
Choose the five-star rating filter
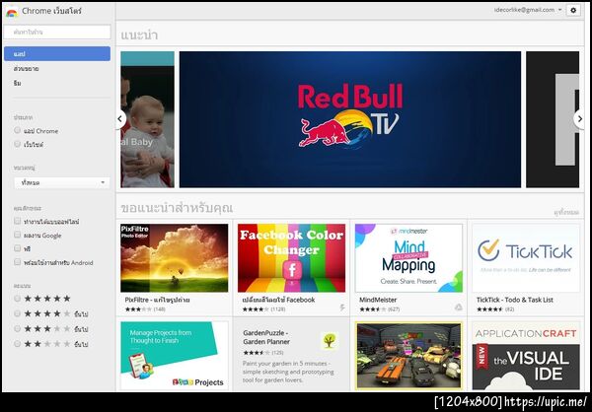tap(17, 299)
